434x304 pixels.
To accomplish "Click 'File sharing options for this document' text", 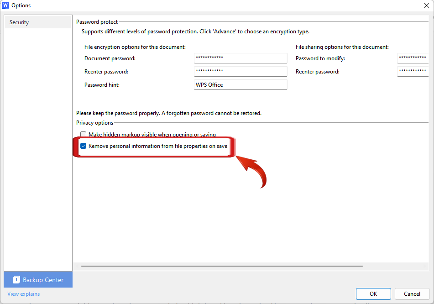I will pyautogui.click(x=342, y=47).
